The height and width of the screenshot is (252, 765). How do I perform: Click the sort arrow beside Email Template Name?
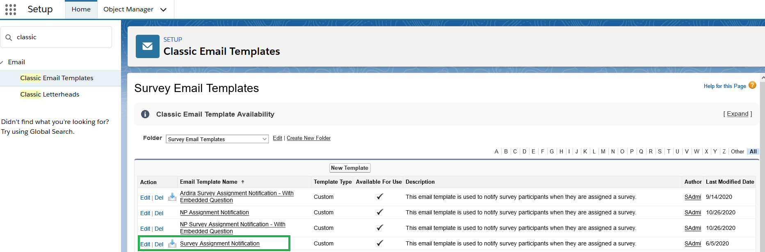click(243, 182)
